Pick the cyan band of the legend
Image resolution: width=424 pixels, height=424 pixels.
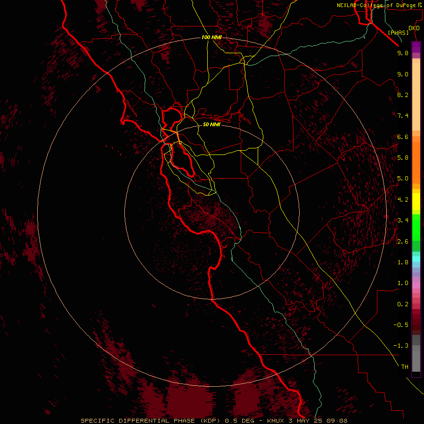click(416, 259)
